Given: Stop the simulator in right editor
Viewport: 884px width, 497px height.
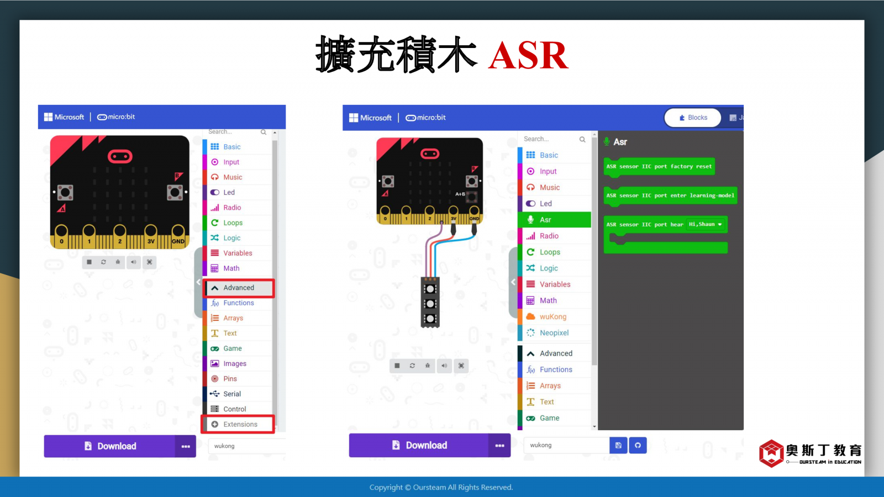Looking at the screenshot, I should tap(397, 366).
